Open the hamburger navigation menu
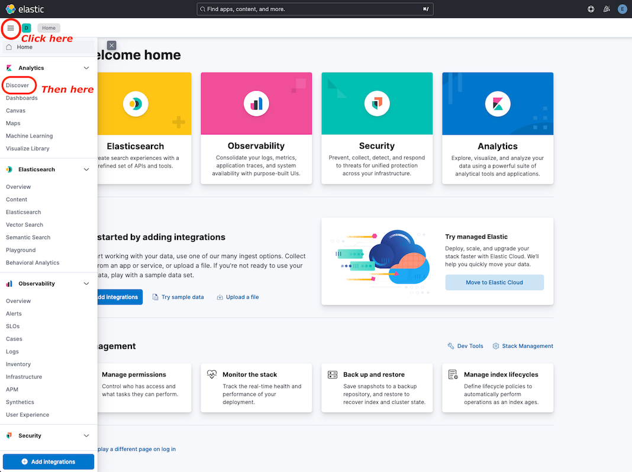The height and width of the screenshot is (472, 632). [x=10, y=28]
